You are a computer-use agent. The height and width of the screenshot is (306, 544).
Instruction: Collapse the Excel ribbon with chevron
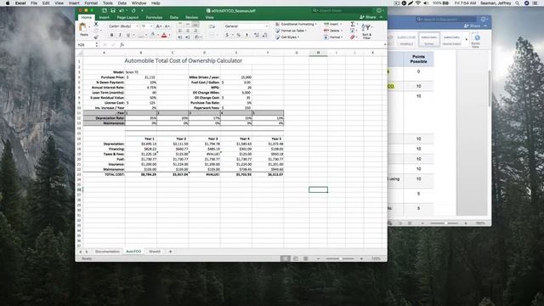click(382, 17)
